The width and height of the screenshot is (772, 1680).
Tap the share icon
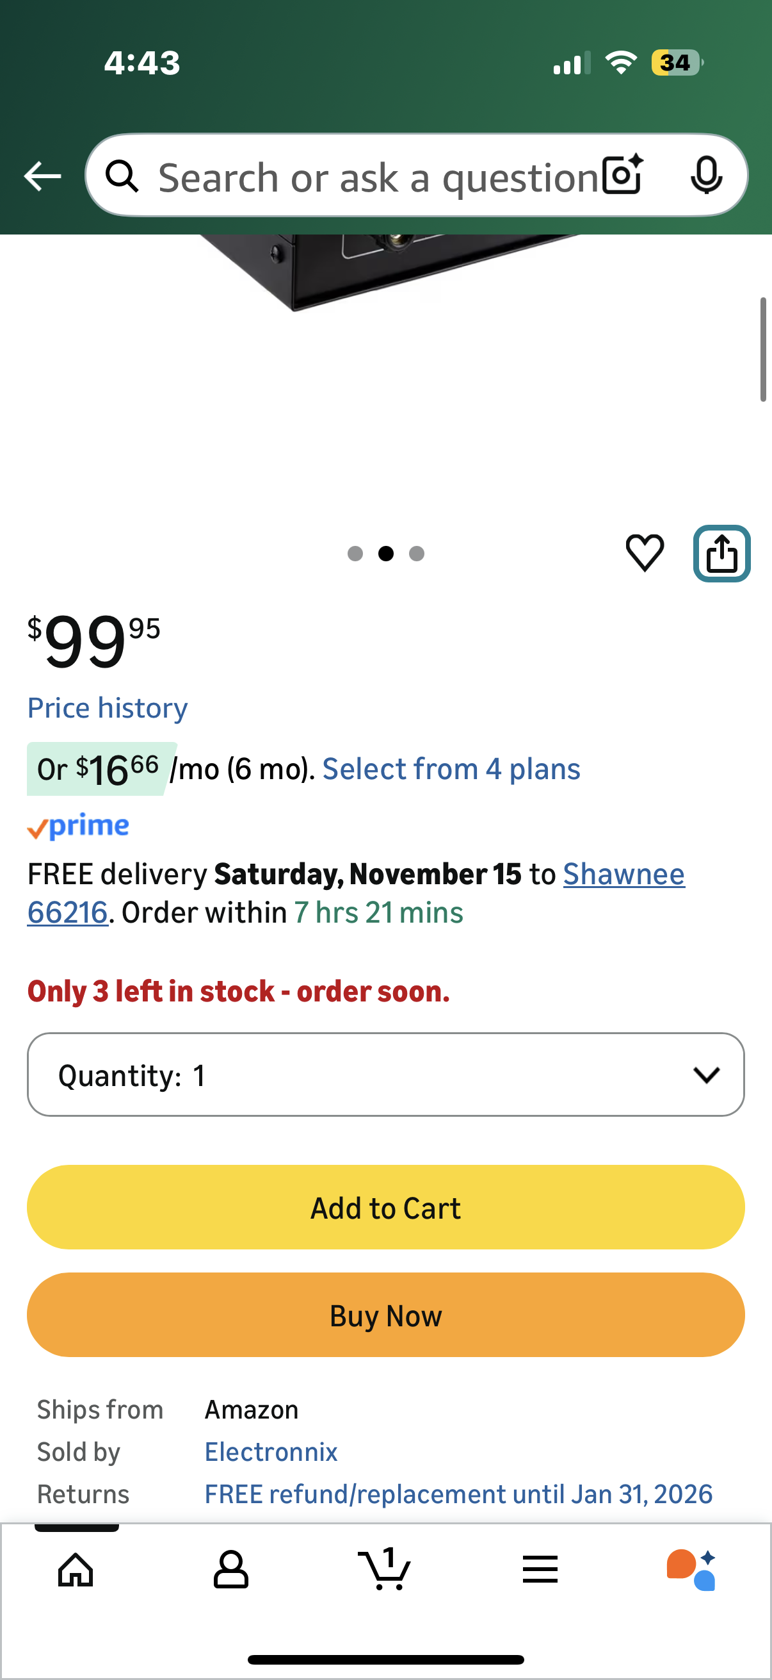pyautogui.click(x=721, y=554)
